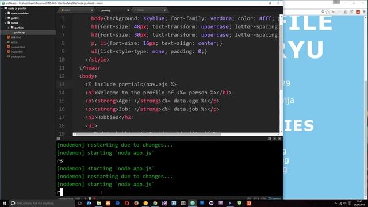Click the terminal panel maximize icon
This screenshot has width=368, height=207.
[270, 139]
